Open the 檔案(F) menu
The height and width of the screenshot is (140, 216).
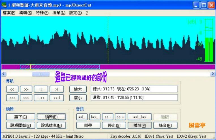pyautogui.click(x=9, y=13)
